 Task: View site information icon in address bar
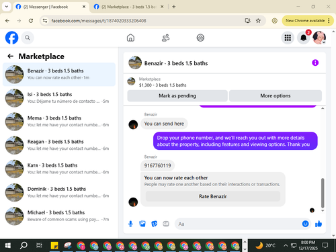(x=45, y=21)
